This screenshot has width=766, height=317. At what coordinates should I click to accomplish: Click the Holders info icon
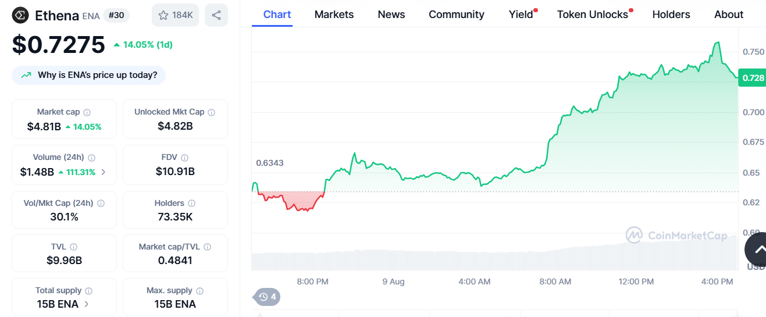pyautogui.click(x=191, y=204)
